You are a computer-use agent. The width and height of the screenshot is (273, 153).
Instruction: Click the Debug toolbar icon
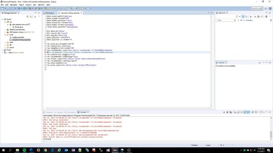pyautogui.click(x=19, y=8)
